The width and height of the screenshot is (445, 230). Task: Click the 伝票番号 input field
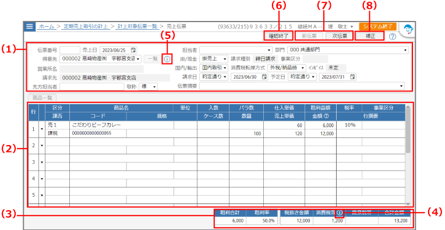point(70,50)
